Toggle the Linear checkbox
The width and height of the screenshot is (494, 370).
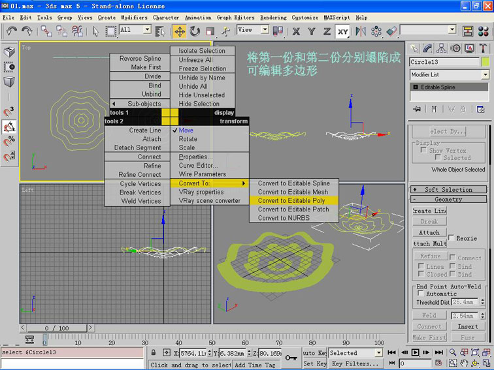[x=421, y=266]
